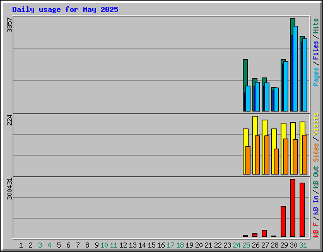Click day label 7 on the axis
323x252 pixels.
click(x=78, y=245)
